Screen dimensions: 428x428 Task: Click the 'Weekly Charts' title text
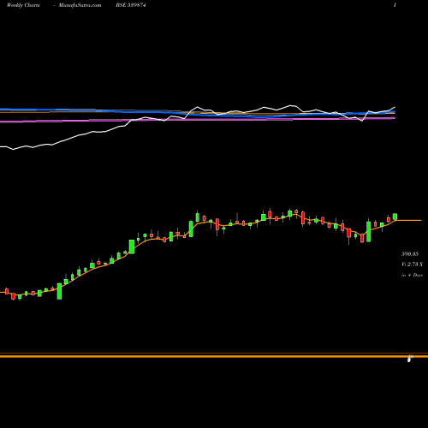(23, 5)
